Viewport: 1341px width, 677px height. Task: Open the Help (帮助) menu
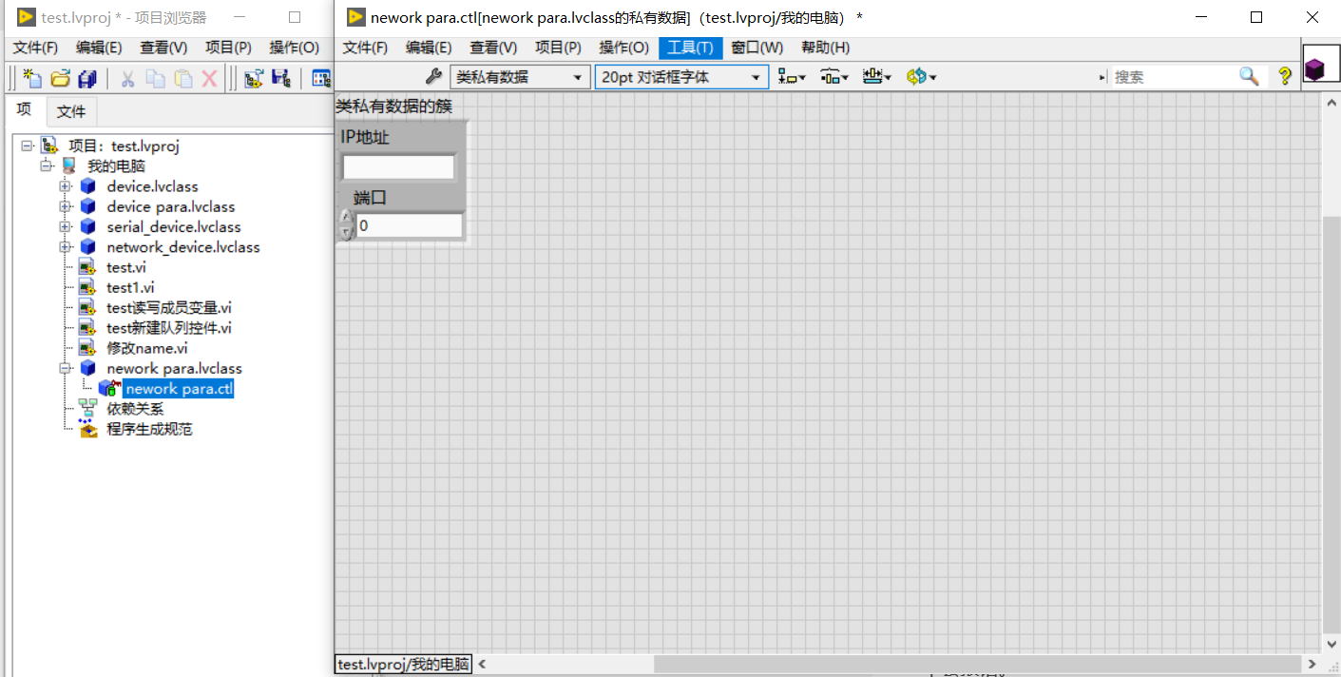825,48
